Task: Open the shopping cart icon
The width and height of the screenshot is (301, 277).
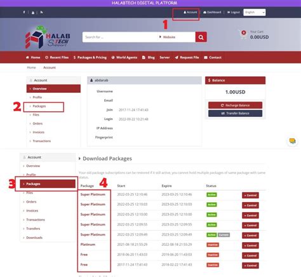Action: click(x=243, y=34)
